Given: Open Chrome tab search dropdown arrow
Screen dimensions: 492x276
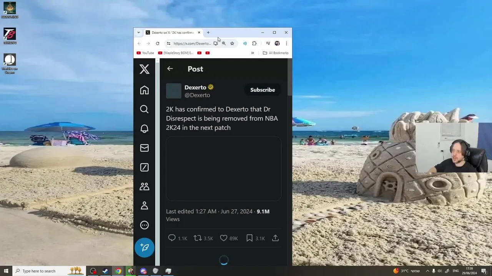Looking at the screenshot, I should [x=138, y=33].
